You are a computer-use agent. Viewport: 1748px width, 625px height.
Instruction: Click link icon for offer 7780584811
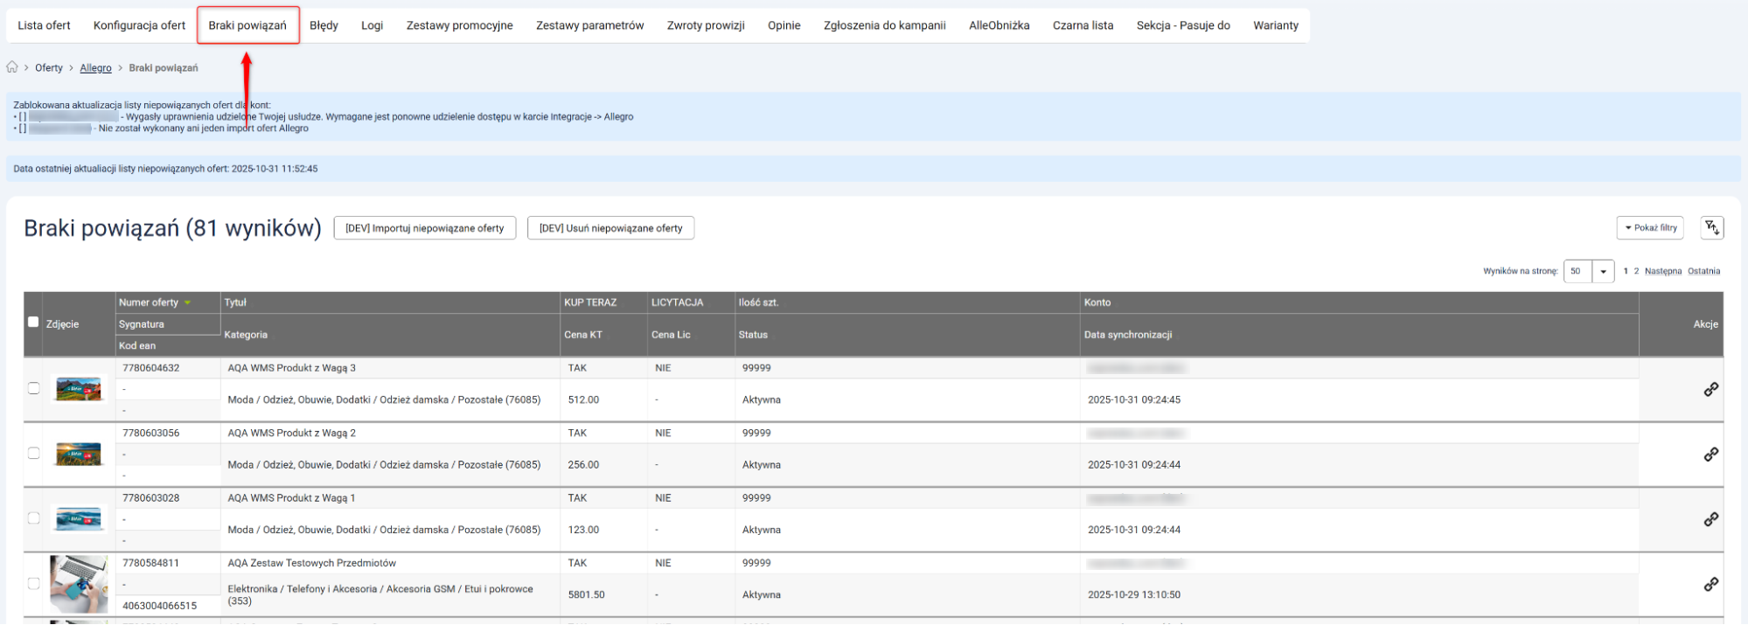click(1710, 584)
